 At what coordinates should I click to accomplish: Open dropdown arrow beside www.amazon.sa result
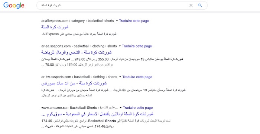coord(121,108)
